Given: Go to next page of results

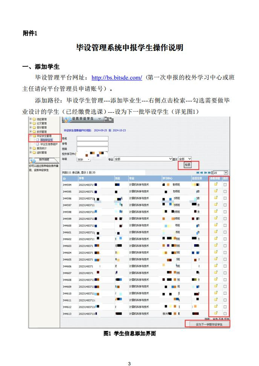Looking at the screenshot, I should [x=206, y=172].
